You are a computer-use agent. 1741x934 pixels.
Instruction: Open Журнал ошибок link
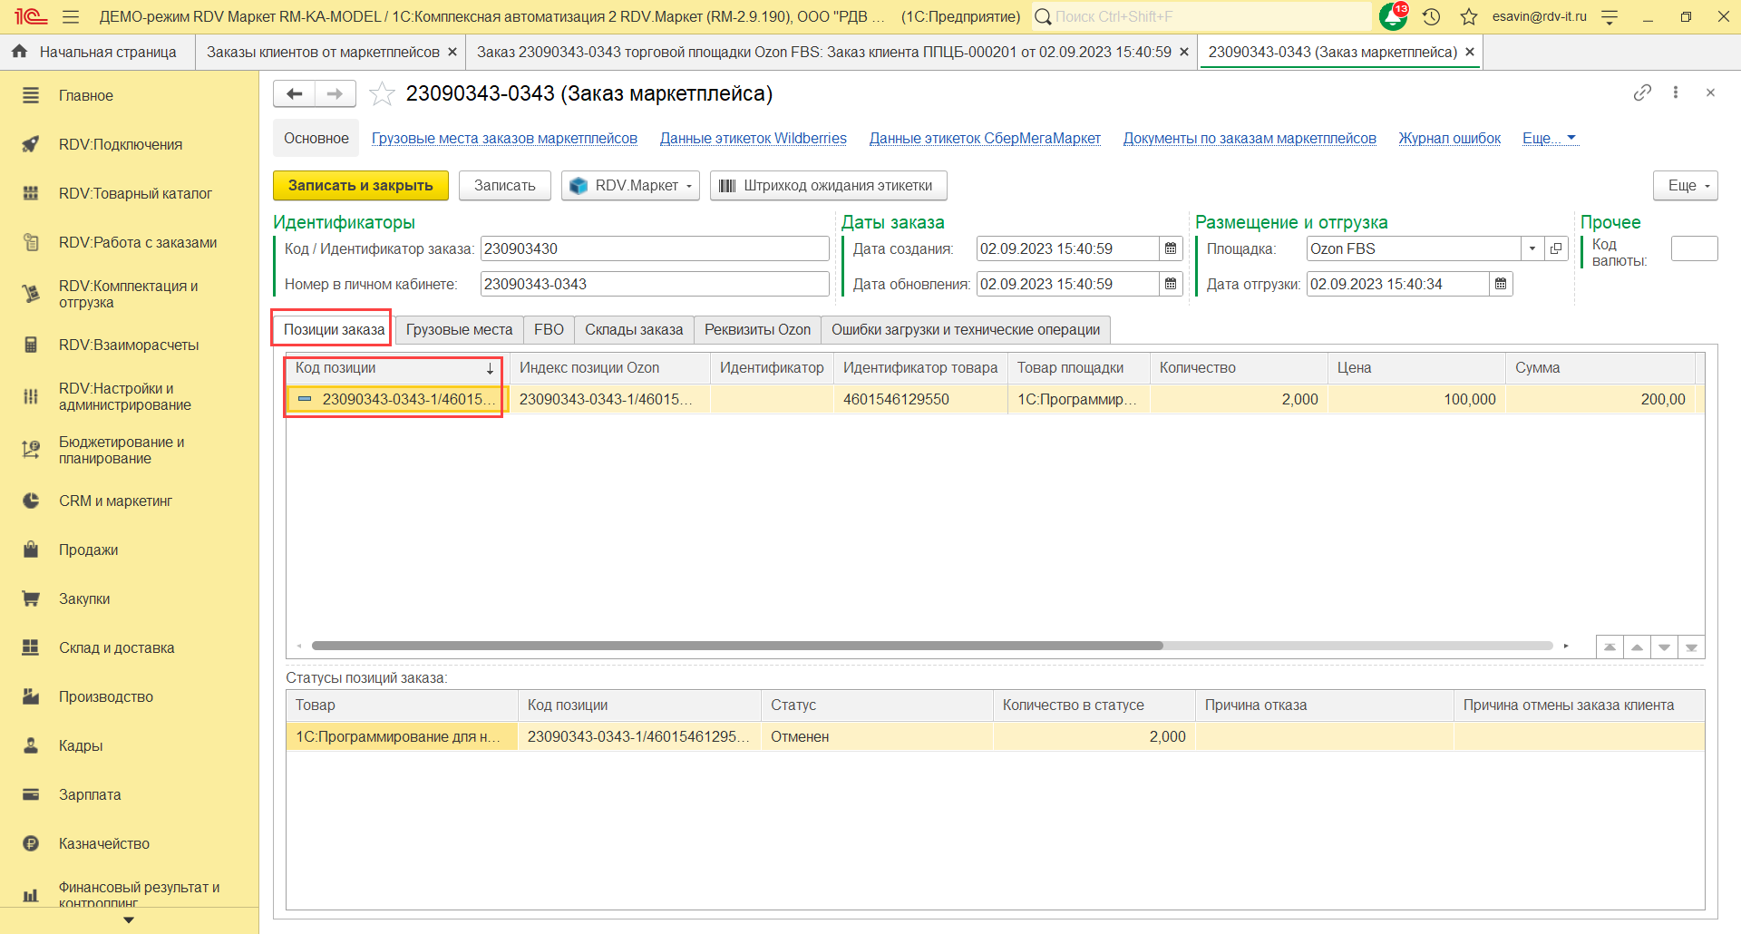click(x=1449, y=139)
